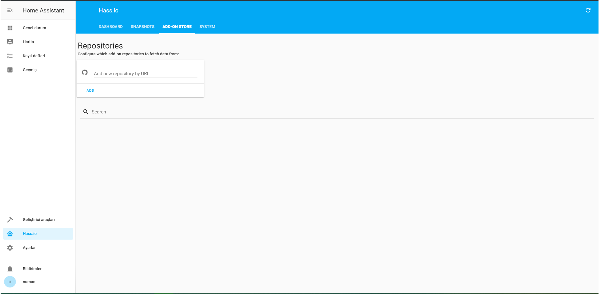Click the ADD button for repositories
Screen dimensions: 601x294
click(90, 90)
